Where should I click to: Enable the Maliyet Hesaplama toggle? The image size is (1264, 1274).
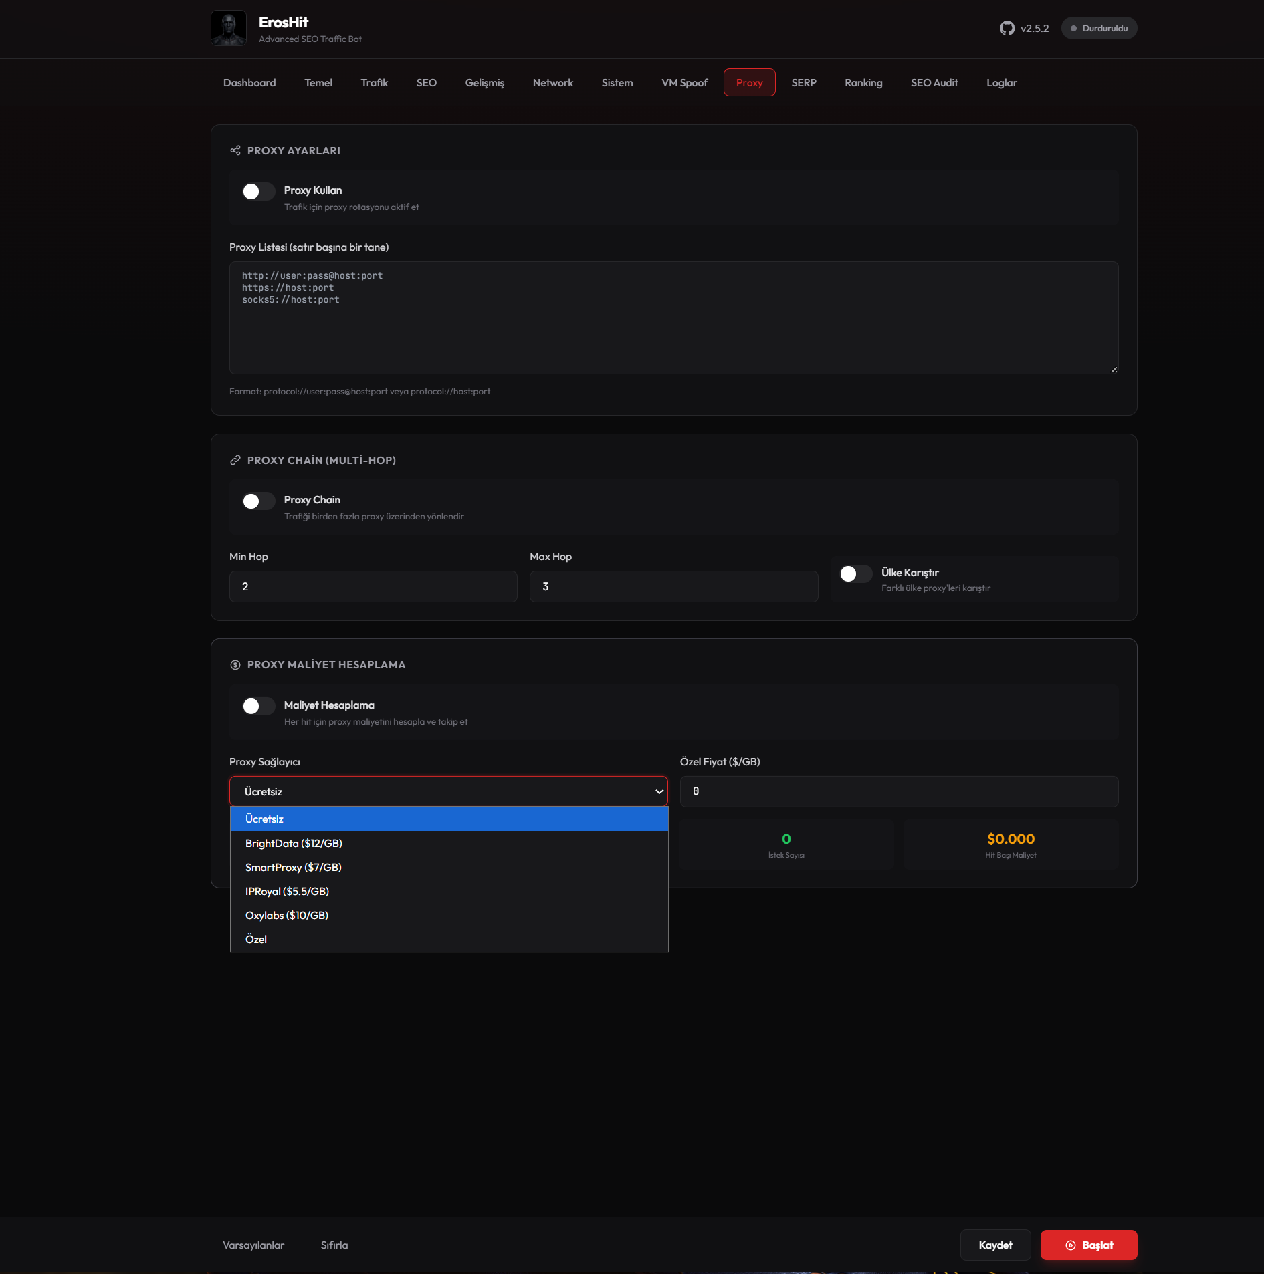[x=258, y=707]
